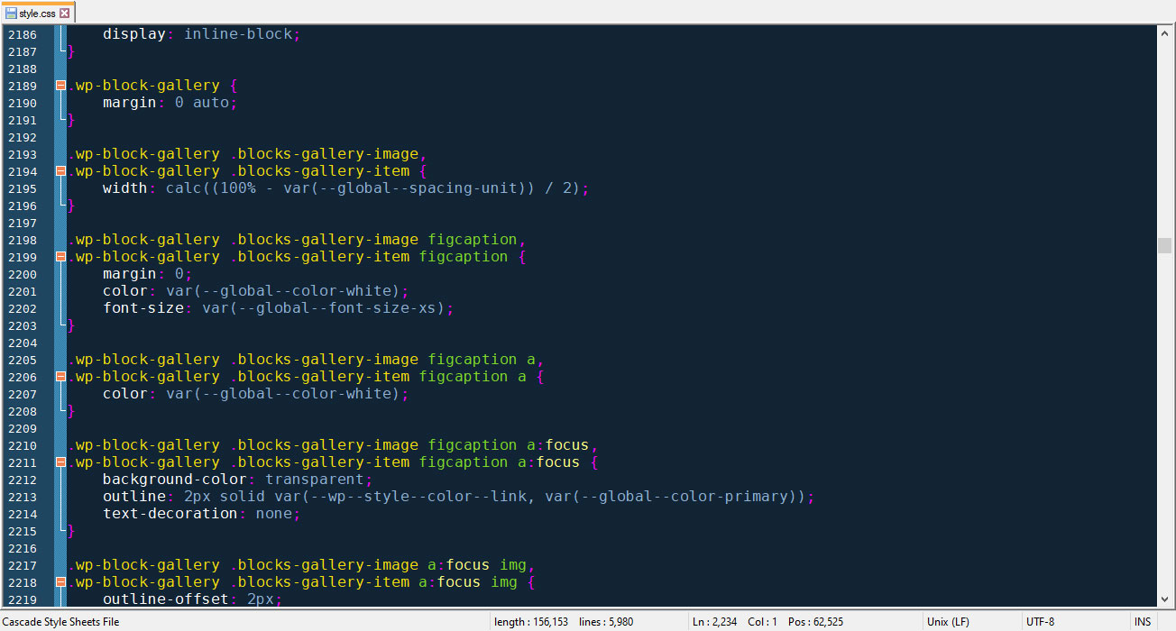This screenshot has height=631, width=1176.
Task: Click the UTF-8 encoding status field
Action: click(1040, 622)
